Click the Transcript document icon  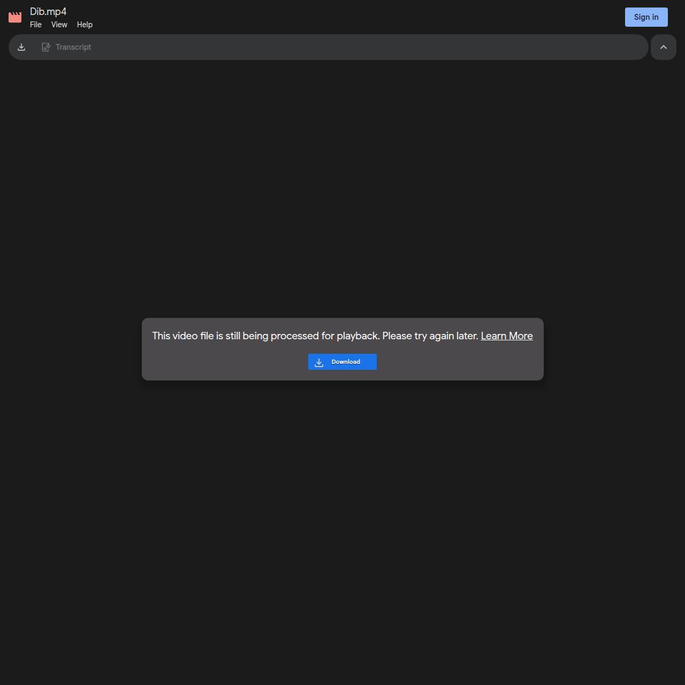pyautogui.click(x=46, y=47)
